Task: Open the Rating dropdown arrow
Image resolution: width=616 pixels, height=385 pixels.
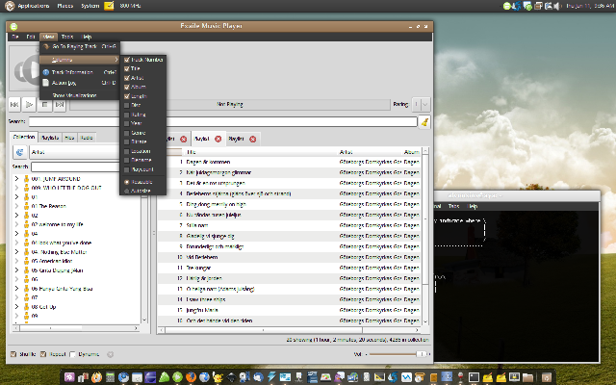Action: coord(425,105)
